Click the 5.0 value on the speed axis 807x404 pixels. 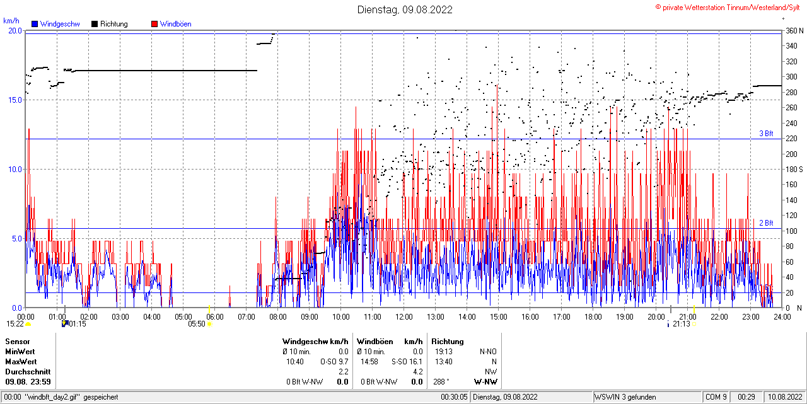[x=18, y=238]
